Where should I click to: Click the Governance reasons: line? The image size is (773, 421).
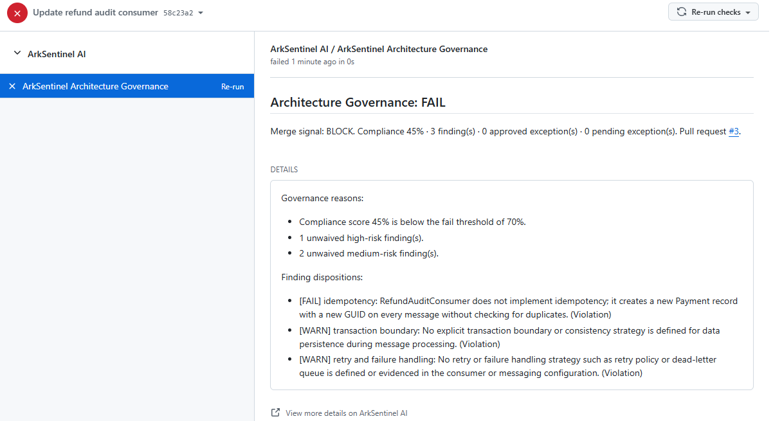tap(322, 198)
